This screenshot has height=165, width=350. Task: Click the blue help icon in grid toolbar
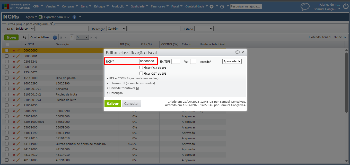point(55,38)
